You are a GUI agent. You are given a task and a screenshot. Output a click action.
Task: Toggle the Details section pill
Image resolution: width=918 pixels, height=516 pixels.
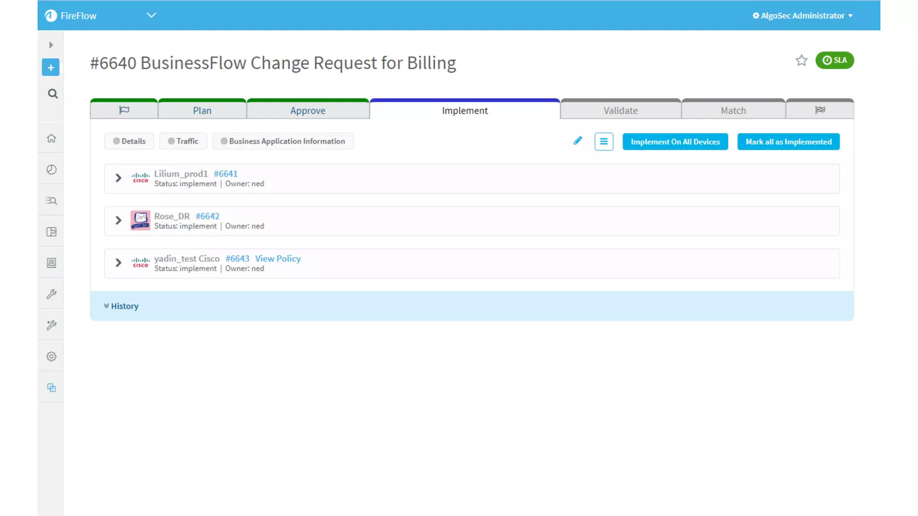[129, 141]
